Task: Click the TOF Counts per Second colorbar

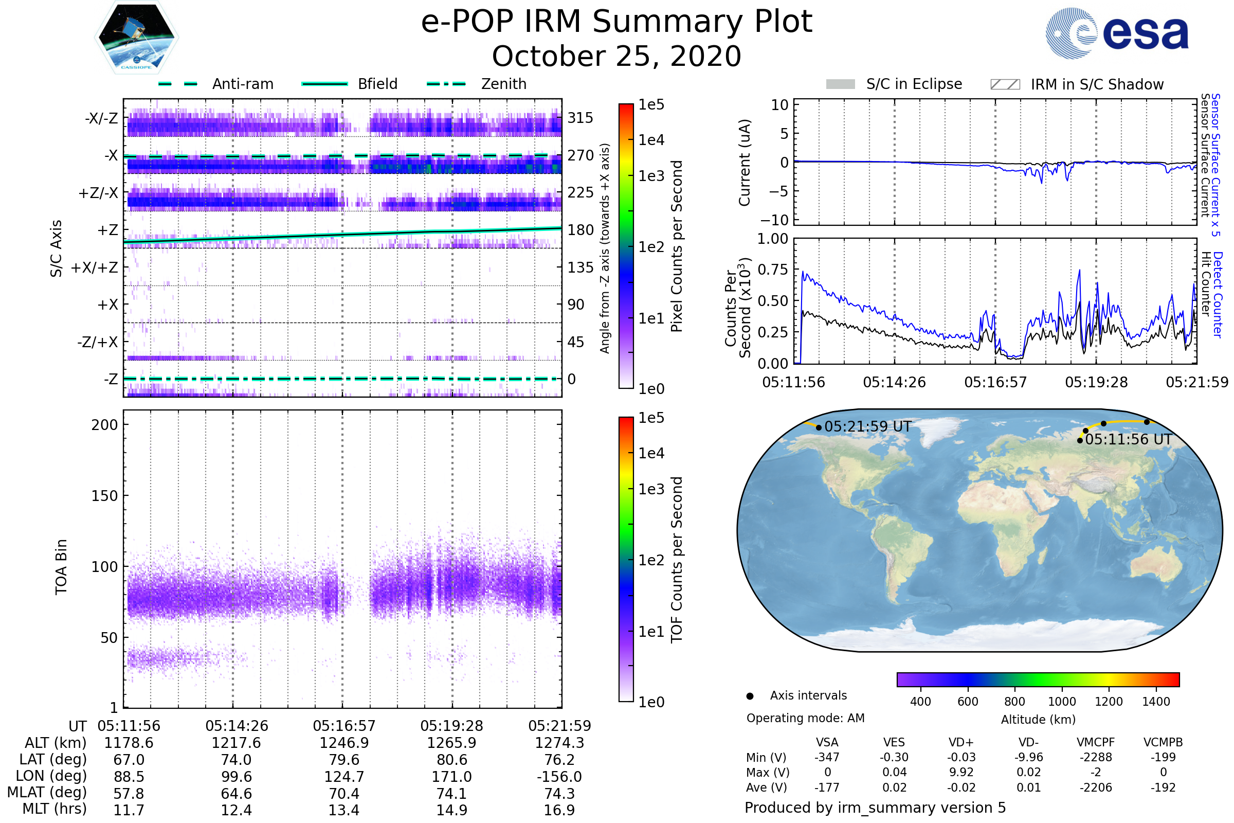Action: pyautogui.click(x=626, y=560)
